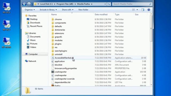Select the chrome folder icon
The height and width of the screenshot is (96, 171).
click(53, 19)
